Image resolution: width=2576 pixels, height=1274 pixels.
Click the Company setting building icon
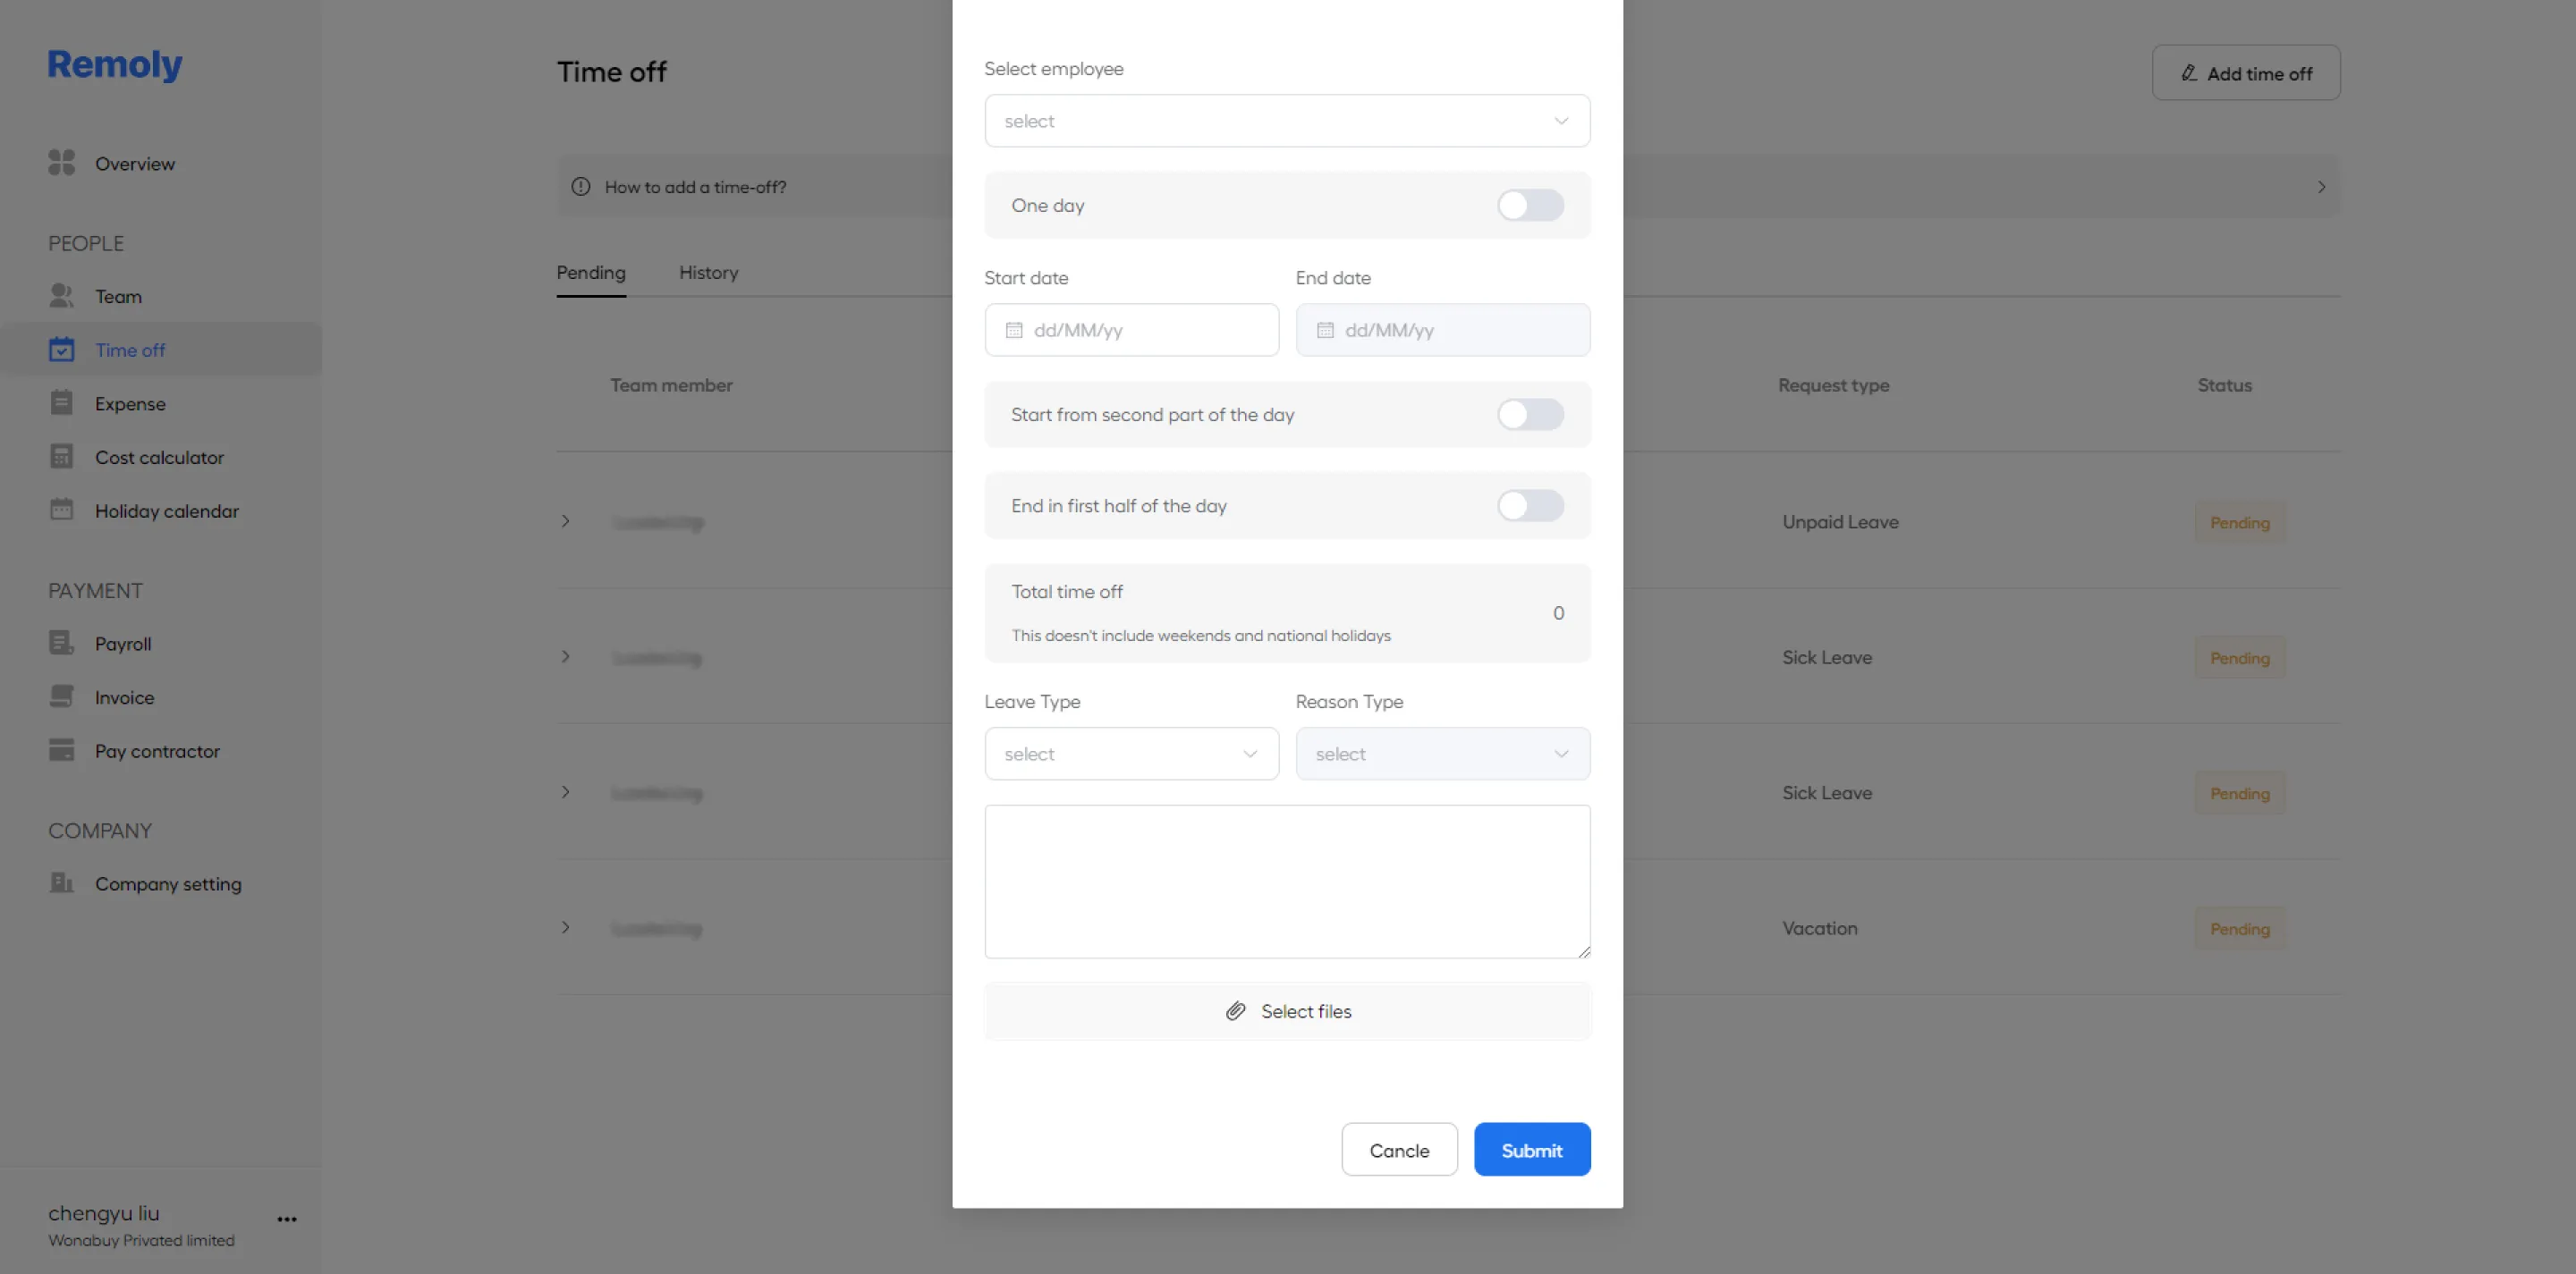click(x=62, y=883)
